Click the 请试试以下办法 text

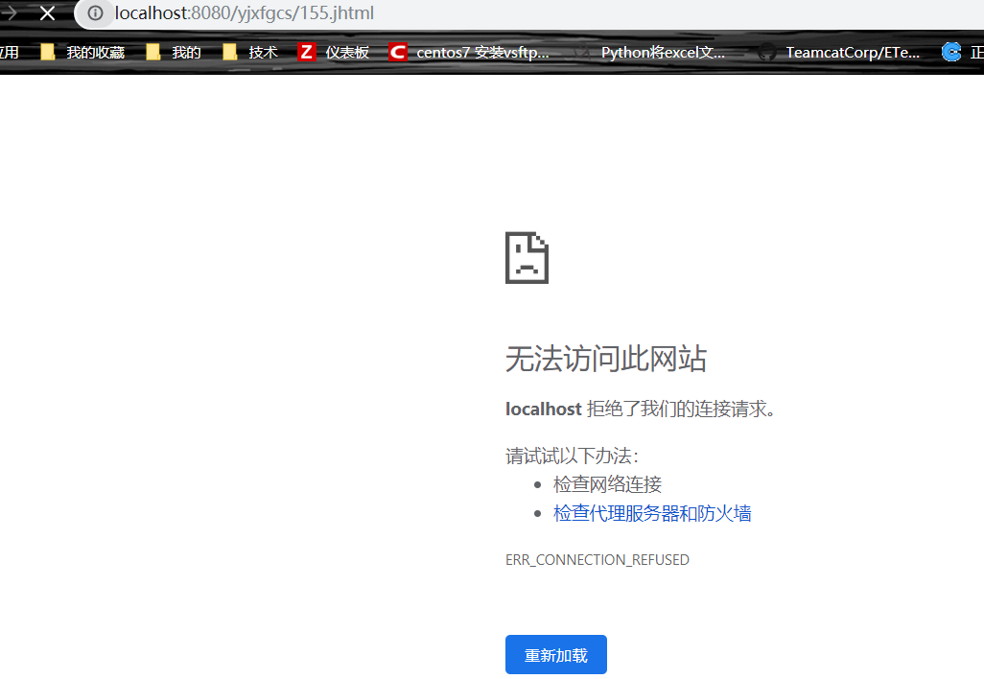[572, 456]
